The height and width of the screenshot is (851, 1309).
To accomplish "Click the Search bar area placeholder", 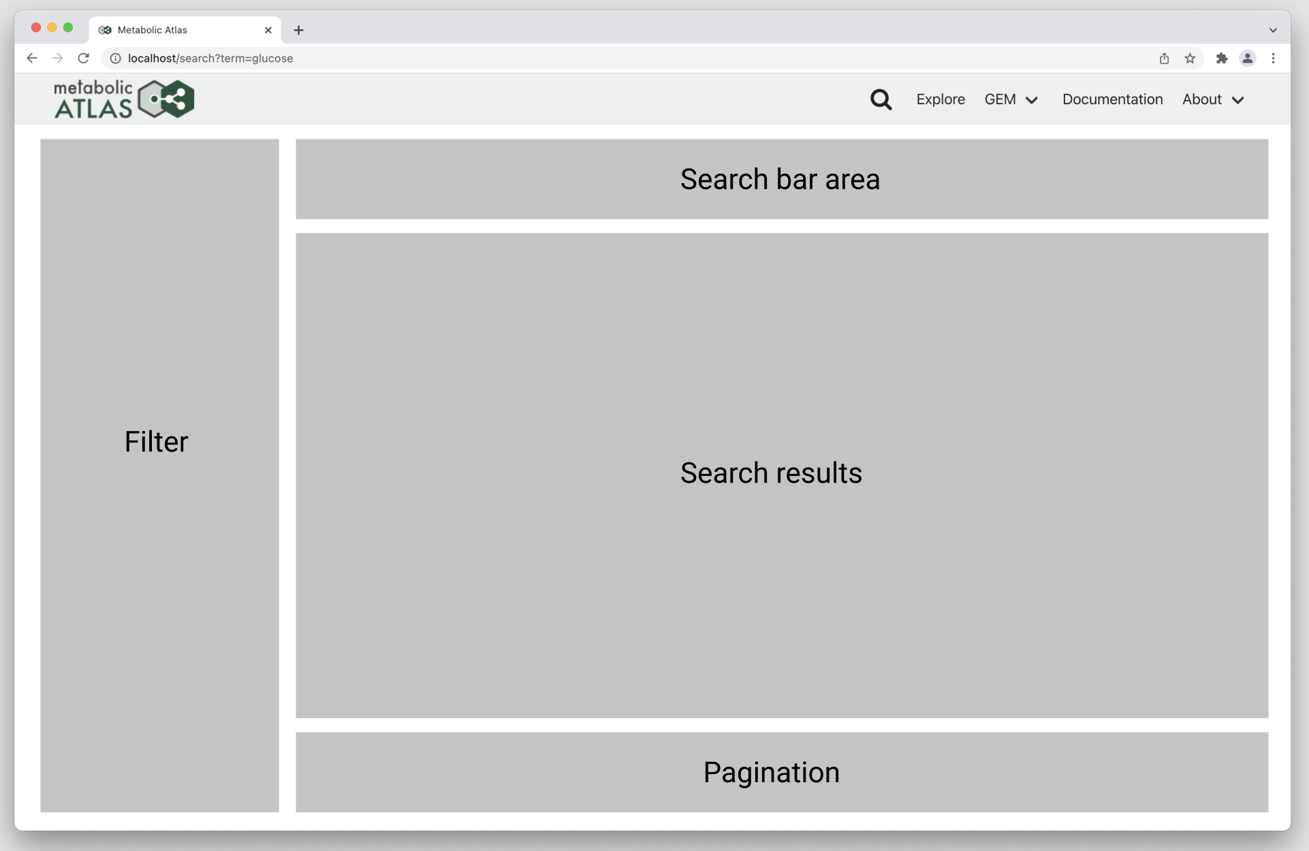I will click(x=779, y=179).
